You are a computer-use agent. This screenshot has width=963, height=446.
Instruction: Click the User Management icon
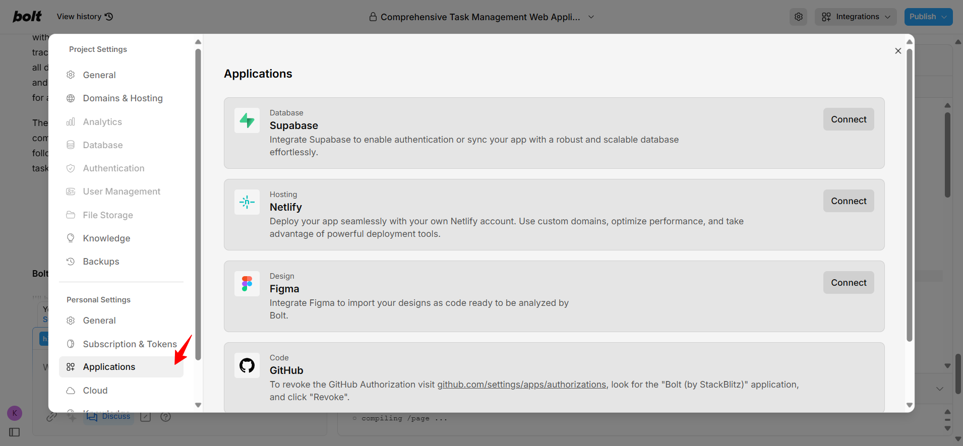click(x=71, y=192)
